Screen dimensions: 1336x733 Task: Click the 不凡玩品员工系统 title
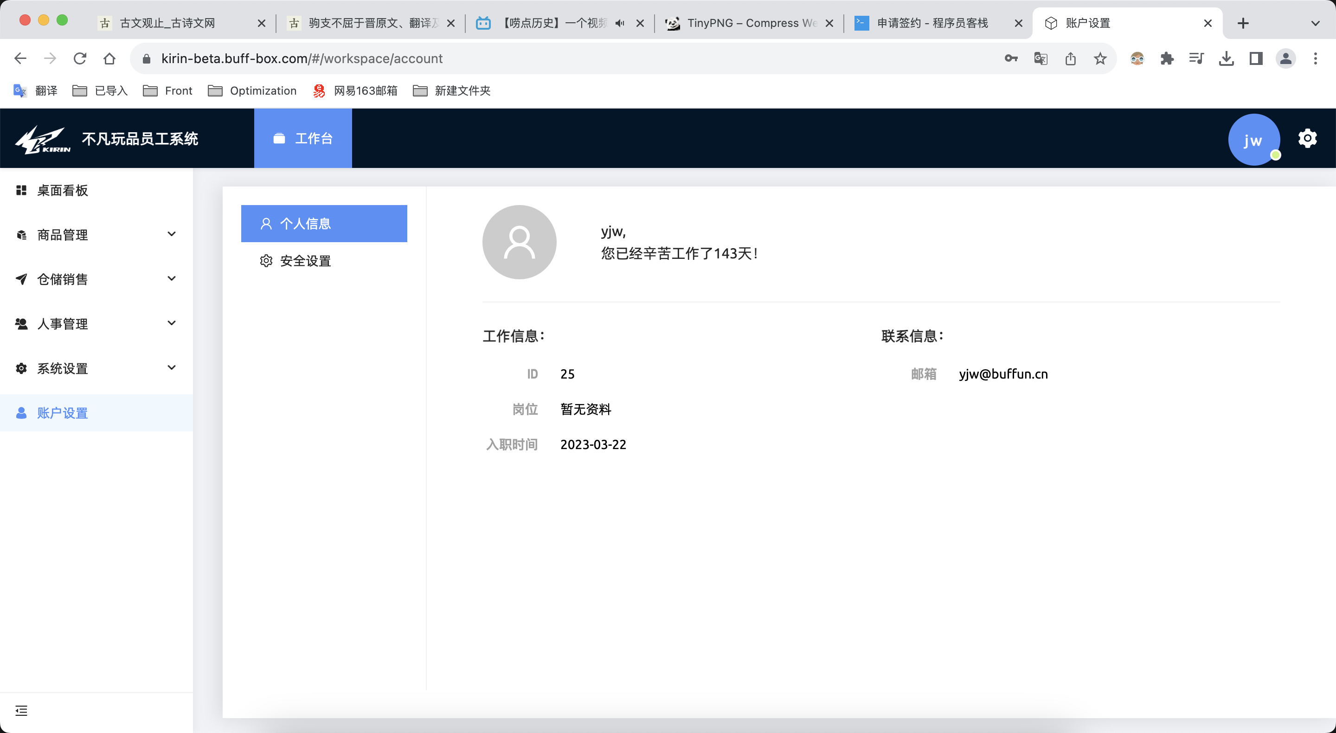[140, 139]
